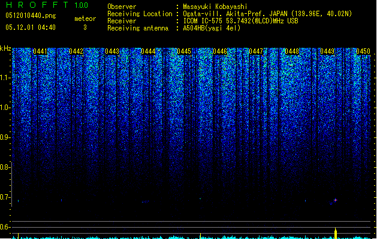Image resolution: width=377 pixels, height=239 pixels.
Task: Click the 0447 time marker
Action: tap(256, 51)
